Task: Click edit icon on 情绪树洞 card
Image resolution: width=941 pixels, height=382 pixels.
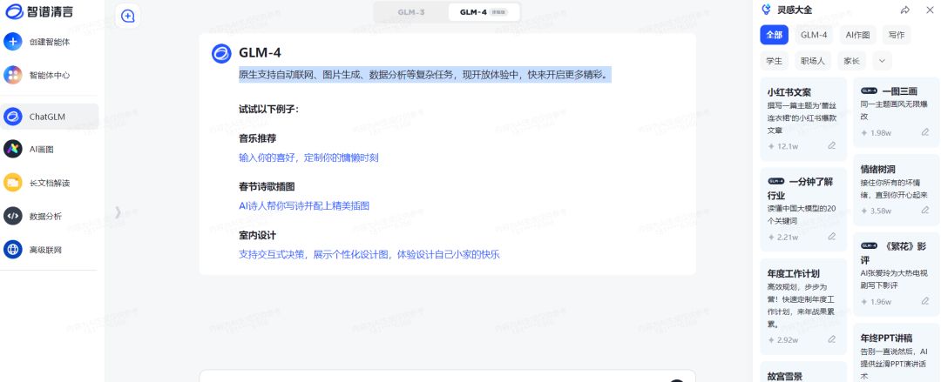Action: click(x=925, y=211)
